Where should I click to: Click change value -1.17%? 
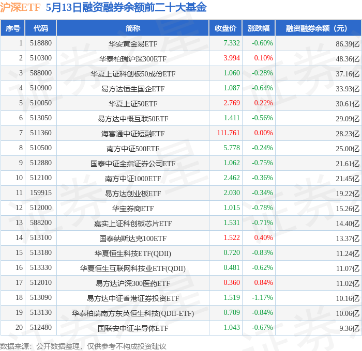click(x=262, y=298)
